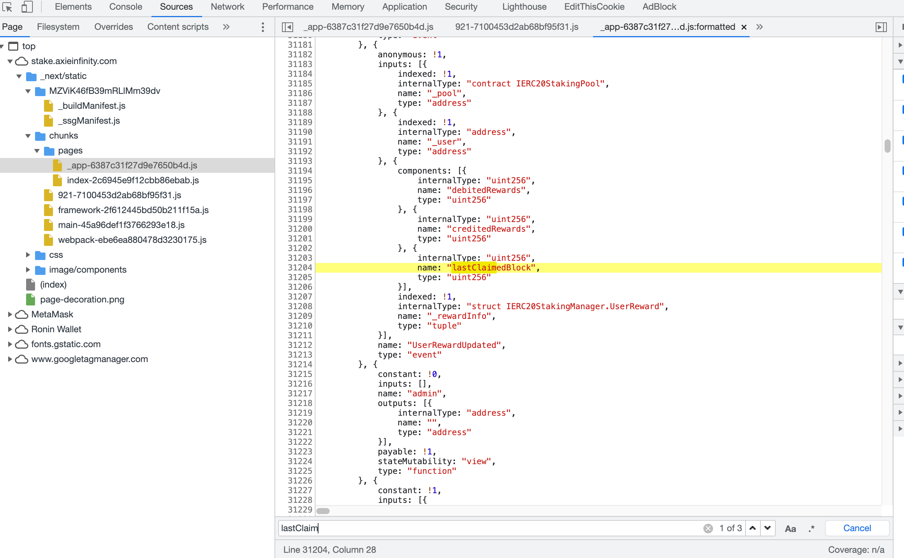Open webpack-ebe6ea880478d3230175.js file

[132, 240]
